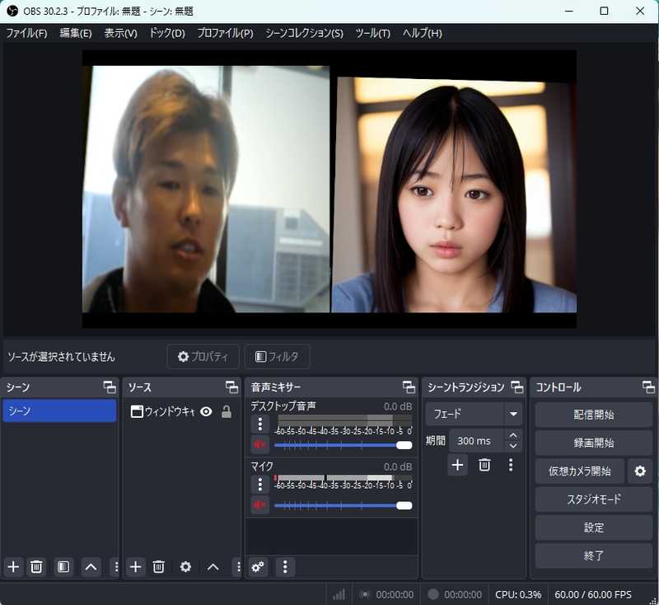Toggle visibility eye of ウィンドウキャプチャ source
The height and width of the screenshot is (605, 659).
206,411
